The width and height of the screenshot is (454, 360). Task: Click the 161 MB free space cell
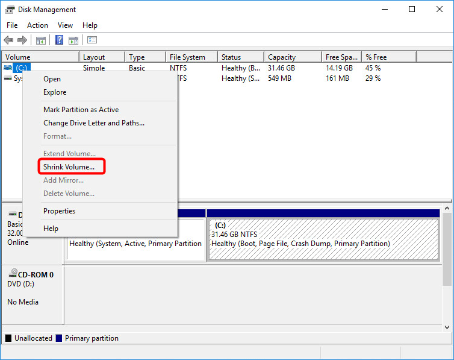click(x=337, y=78)
